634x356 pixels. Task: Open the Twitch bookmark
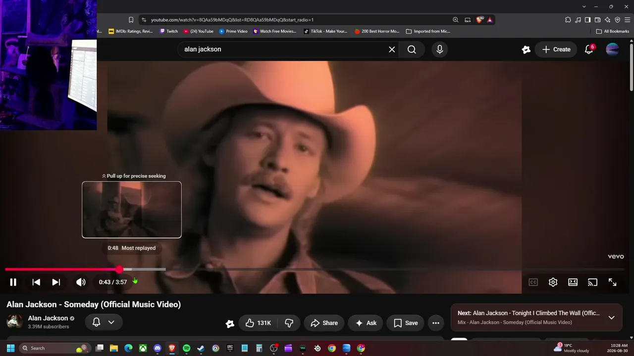[x=168, y=31]
